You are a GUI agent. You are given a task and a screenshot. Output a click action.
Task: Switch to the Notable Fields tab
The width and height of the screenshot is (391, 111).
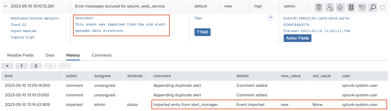coord(20,55)
